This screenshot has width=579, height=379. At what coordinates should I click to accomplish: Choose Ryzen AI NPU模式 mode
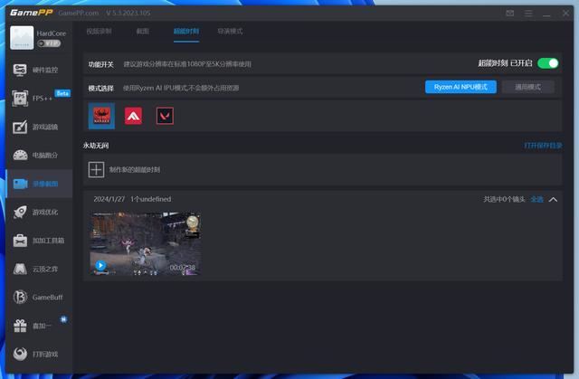(460, 87)
